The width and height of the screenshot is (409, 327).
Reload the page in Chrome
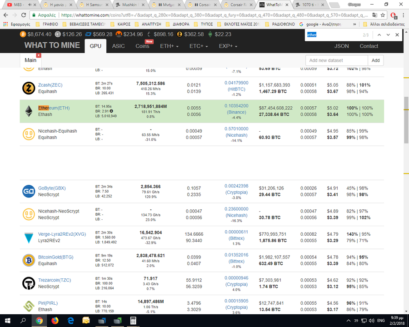point(24,15)
